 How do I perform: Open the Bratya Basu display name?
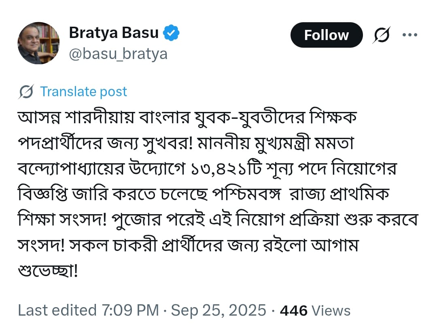[114, 33]
